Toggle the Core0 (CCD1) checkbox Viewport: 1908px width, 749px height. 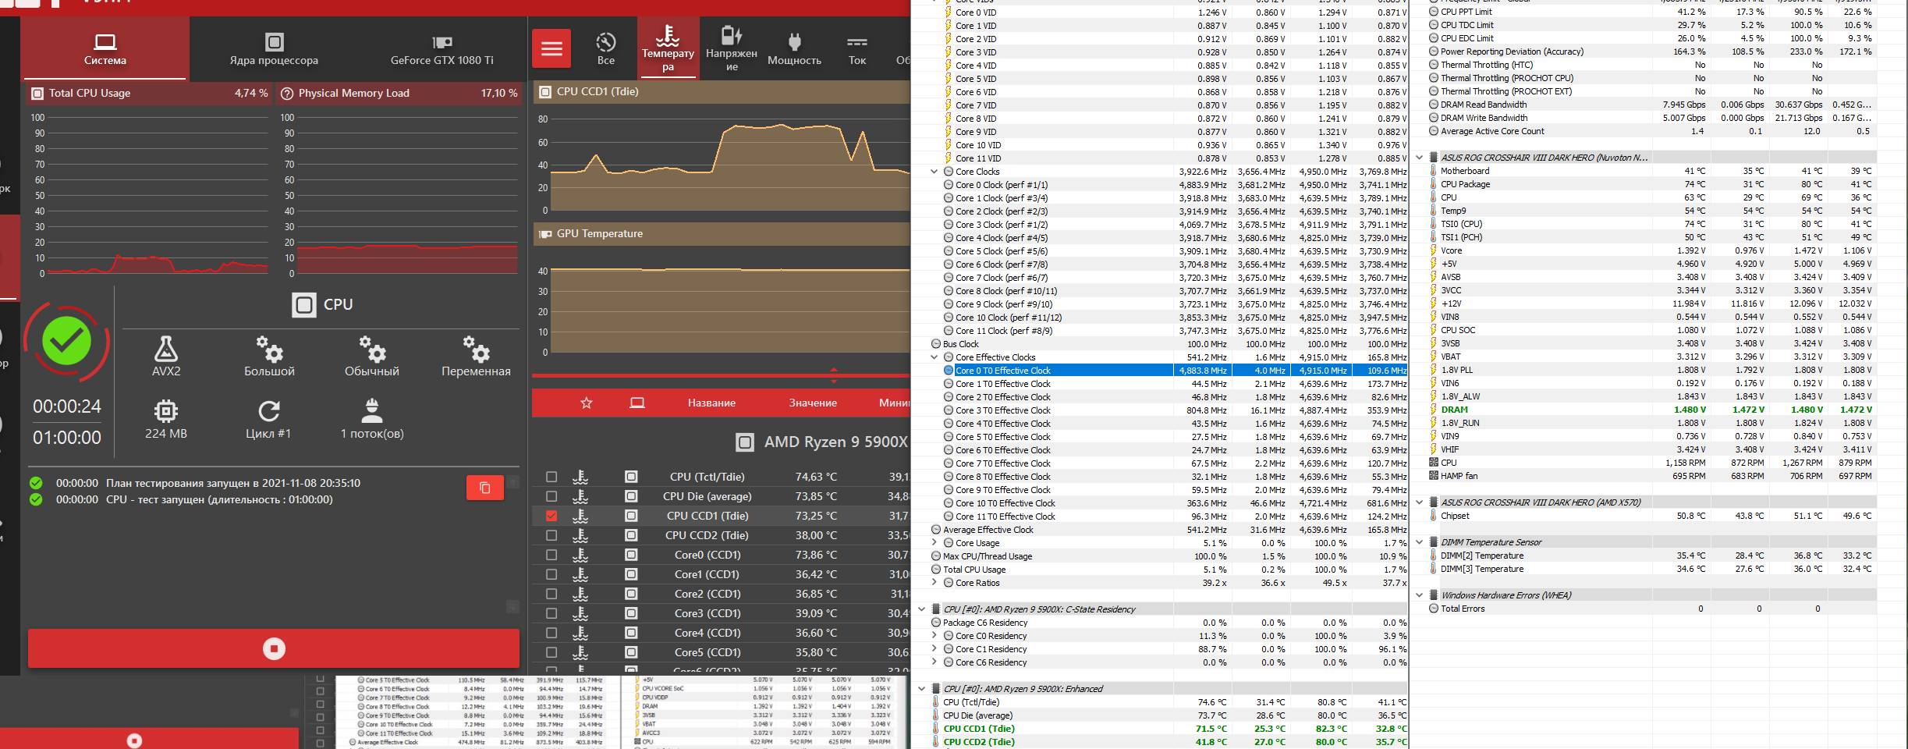551,555
